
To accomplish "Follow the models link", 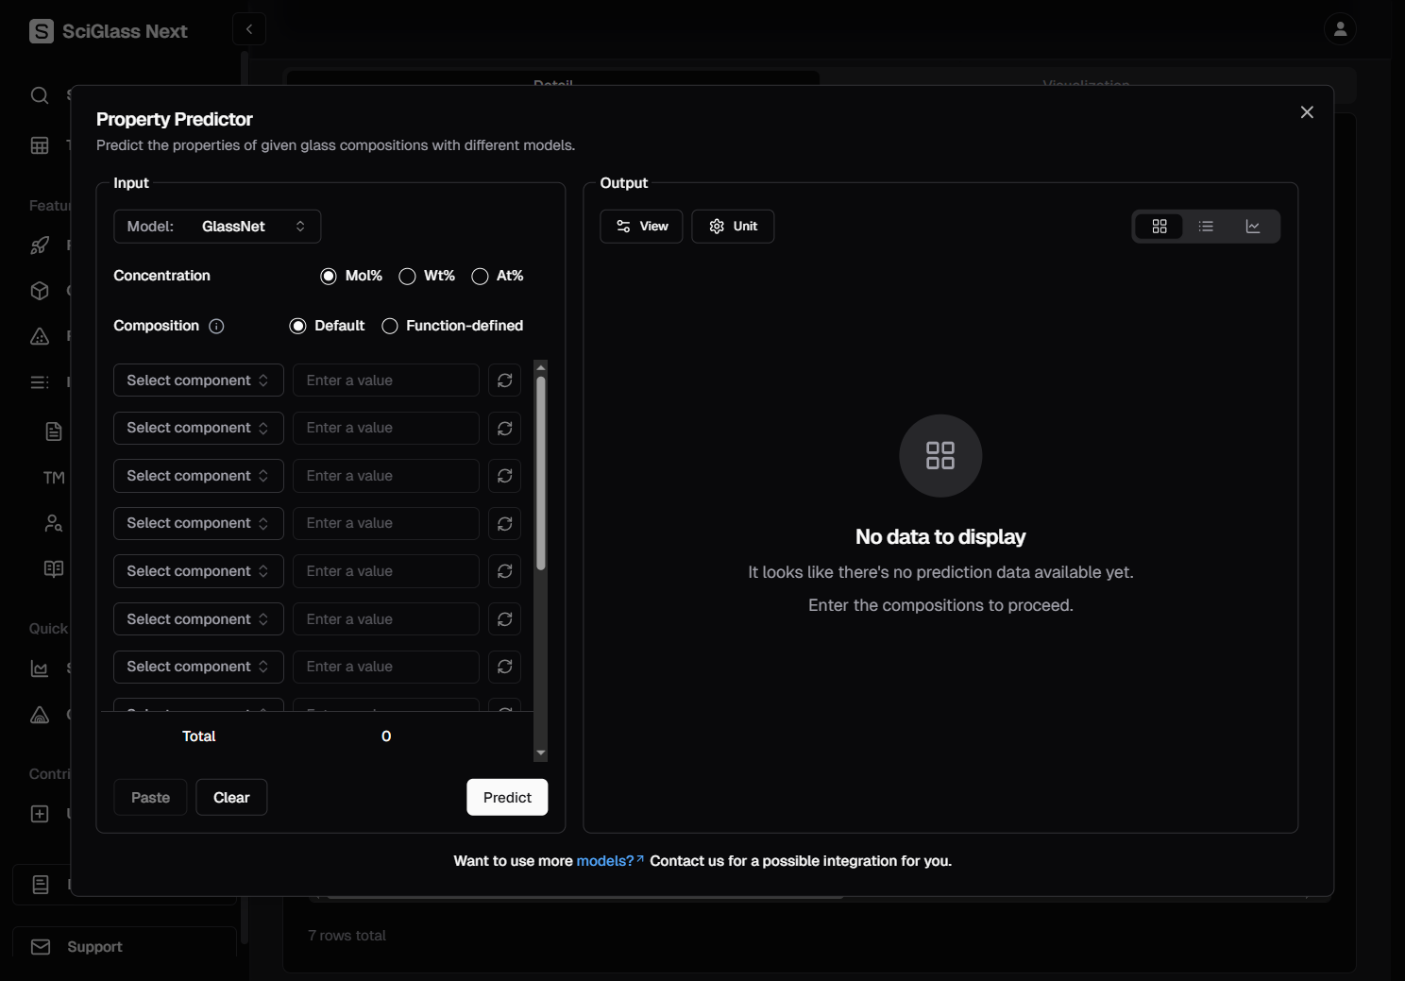I will [605, 861].
